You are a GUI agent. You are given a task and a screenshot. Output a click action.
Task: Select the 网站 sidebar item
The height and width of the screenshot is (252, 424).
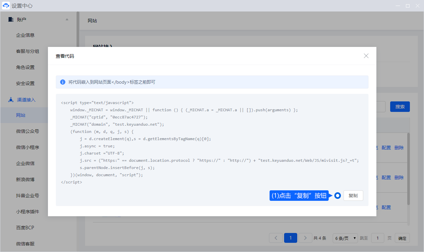point(24,115)
